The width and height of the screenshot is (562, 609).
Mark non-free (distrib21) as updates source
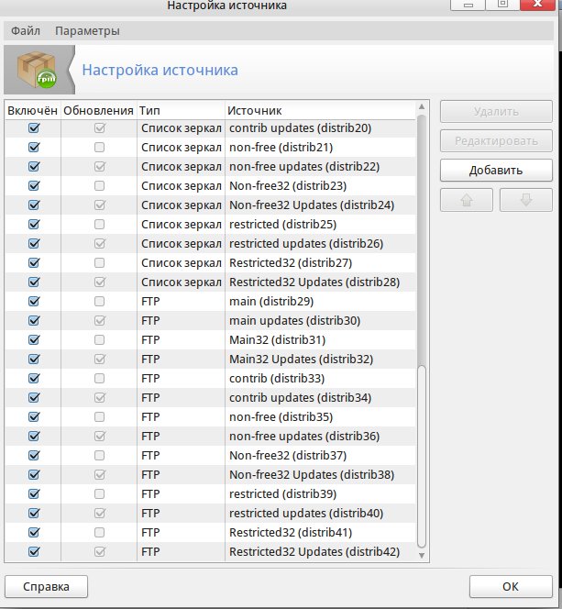99,147
